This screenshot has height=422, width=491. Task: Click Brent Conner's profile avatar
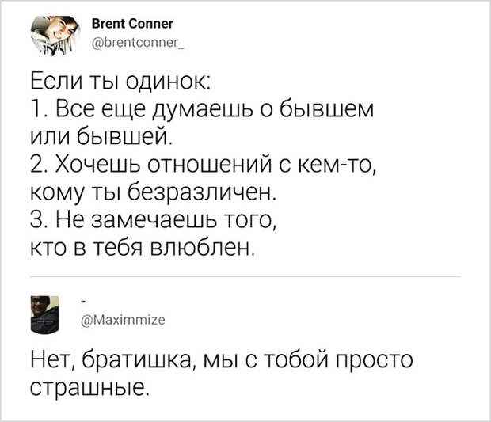click(x=55, y=36)
